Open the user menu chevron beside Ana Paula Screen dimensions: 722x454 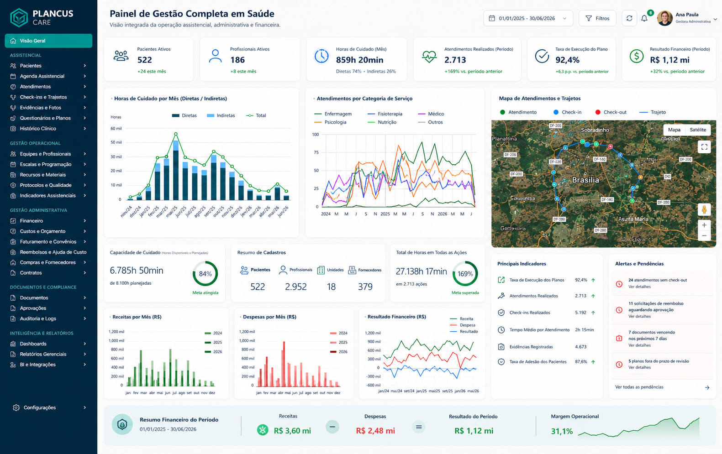pyautogui.click(x=715, y=19)
